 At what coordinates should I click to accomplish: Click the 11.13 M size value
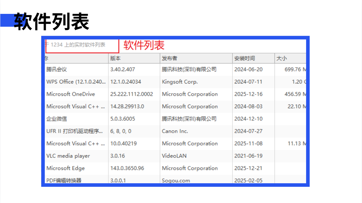[x=297, y=144]
